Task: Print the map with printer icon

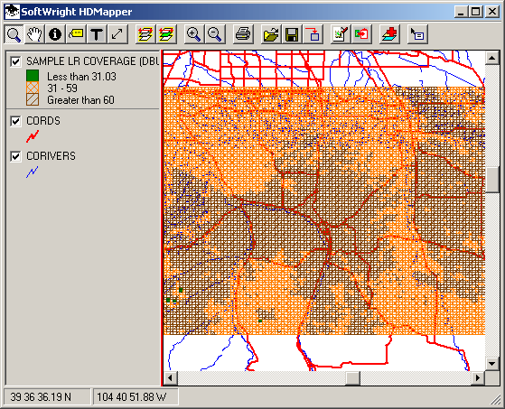Action: coord(242,34)
